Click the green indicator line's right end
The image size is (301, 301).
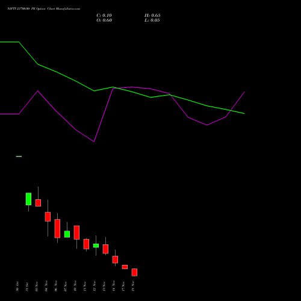click(244, 114)
